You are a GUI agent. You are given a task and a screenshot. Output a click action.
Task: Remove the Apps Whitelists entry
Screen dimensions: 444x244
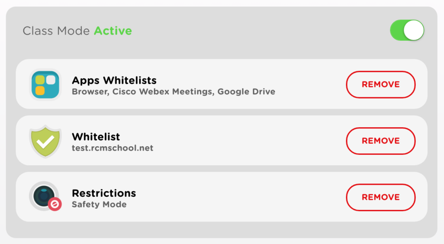click(x=381, y=84)
